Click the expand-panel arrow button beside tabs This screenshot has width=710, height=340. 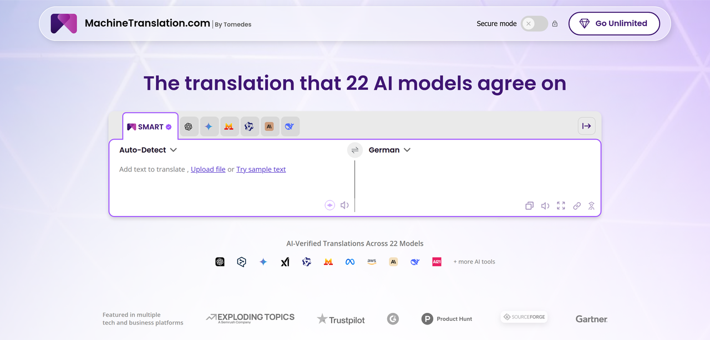point(586,126)
